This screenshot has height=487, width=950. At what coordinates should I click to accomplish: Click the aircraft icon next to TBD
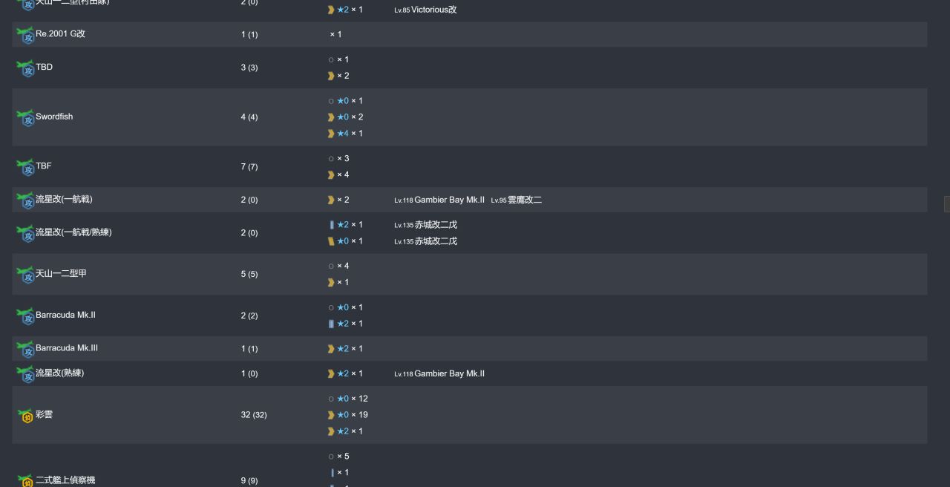(26, 68)
